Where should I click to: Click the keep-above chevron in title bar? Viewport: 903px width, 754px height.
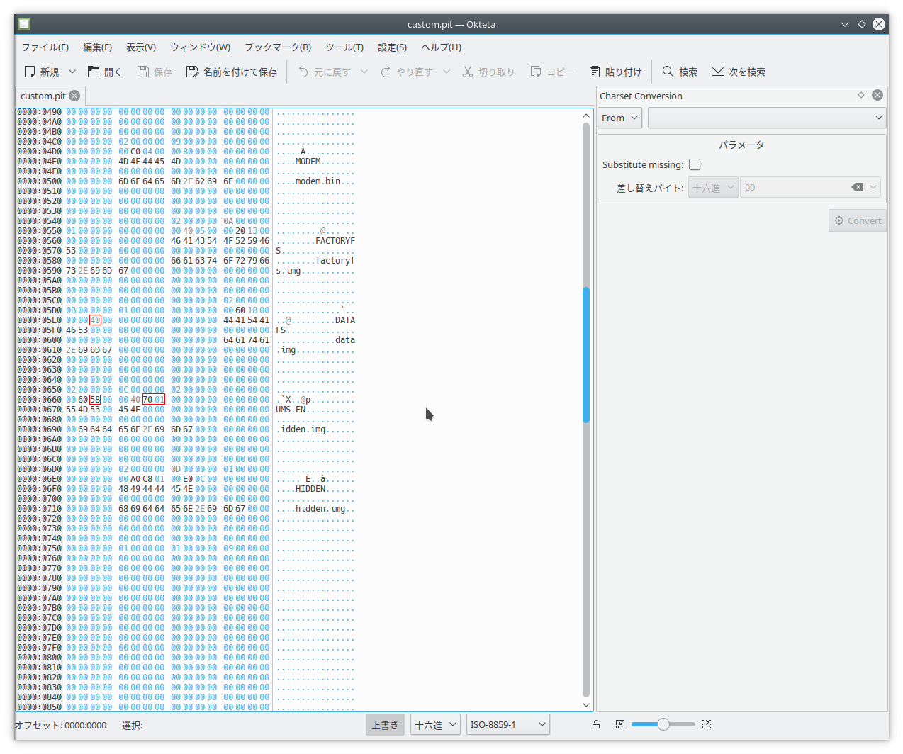(845, 24)
